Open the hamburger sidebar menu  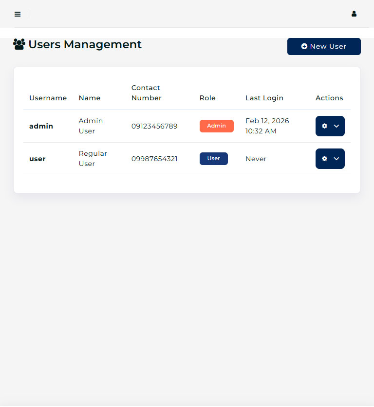(18, 14)
